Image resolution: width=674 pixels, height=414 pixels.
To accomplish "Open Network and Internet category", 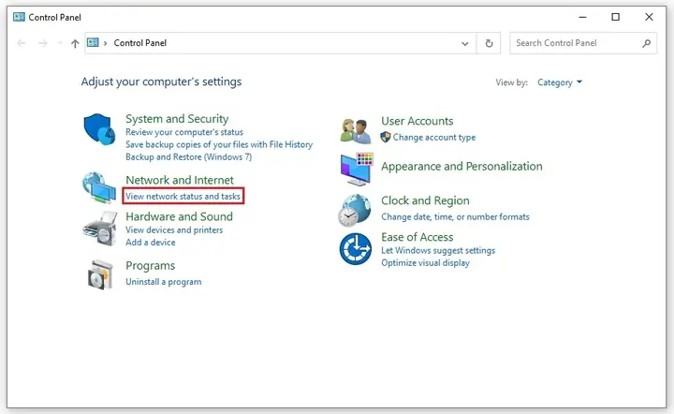I will click(179, 180).
